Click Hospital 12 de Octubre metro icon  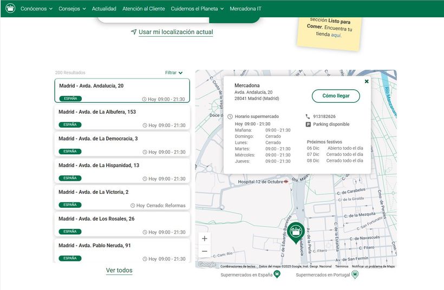(286, 182)
